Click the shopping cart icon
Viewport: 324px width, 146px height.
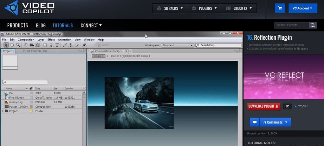point(280,8)
